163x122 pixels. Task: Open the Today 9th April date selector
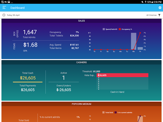pyautogui.click(x=13, y=15)
